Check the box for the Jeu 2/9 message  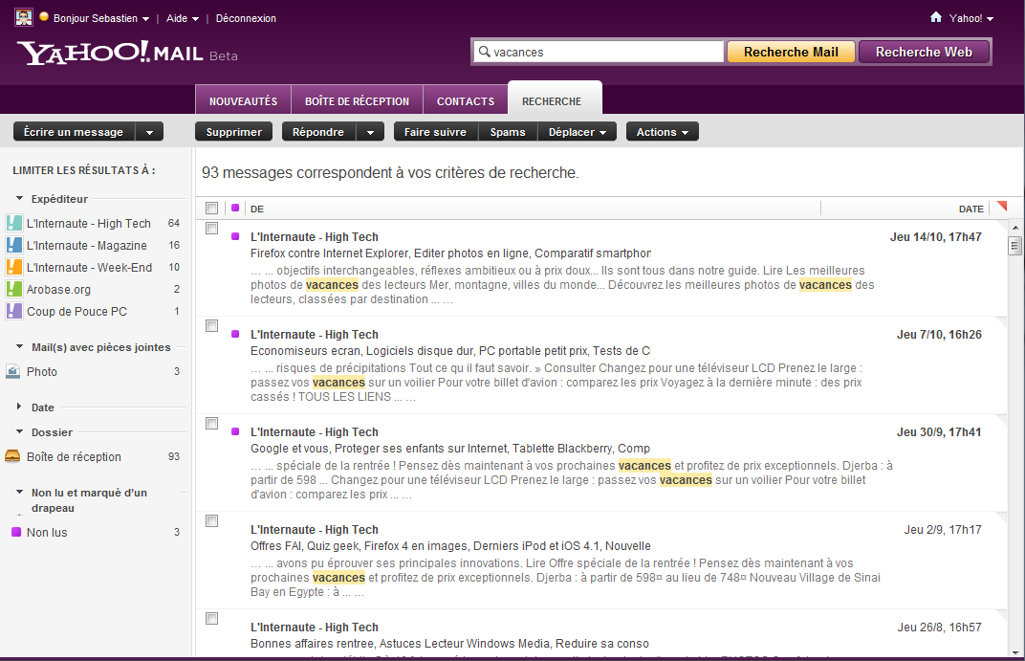(x=212, y=520)
